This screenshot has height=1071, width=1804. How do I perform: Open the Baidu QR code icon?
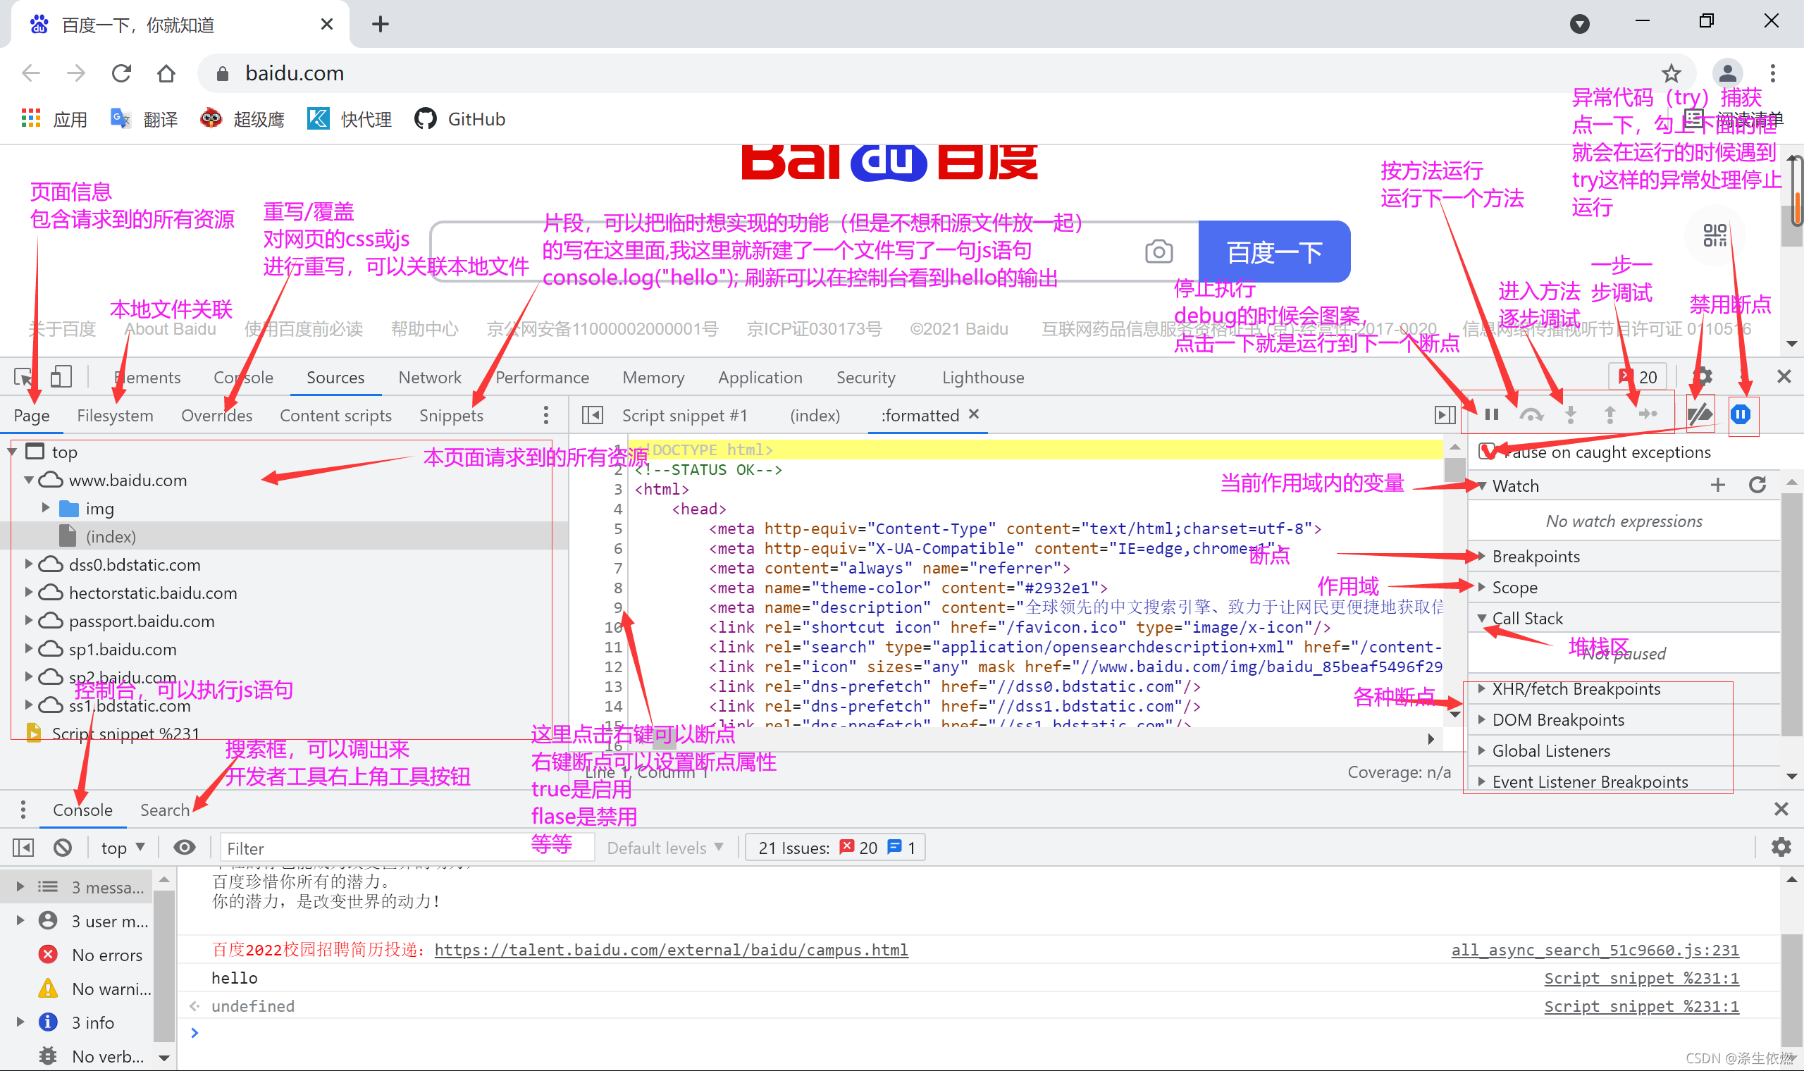[x=1715, y=235]
